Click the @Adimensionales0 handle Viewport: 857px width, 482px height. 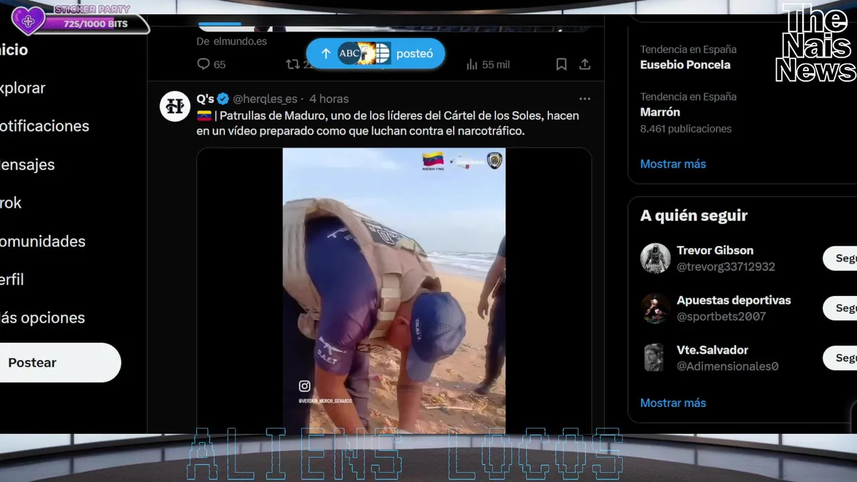click(x=727, y=366)
